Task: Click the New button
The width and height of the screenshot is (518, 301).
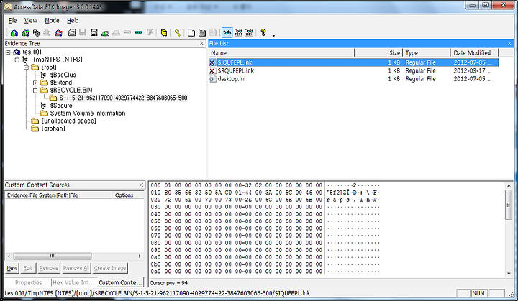Action: [12, 268]
